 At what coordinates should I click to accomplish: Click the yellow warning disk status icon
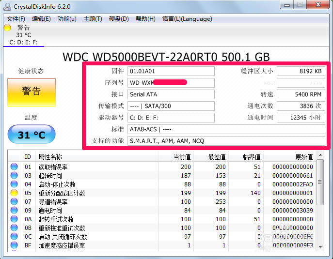[x=7, y=28]
